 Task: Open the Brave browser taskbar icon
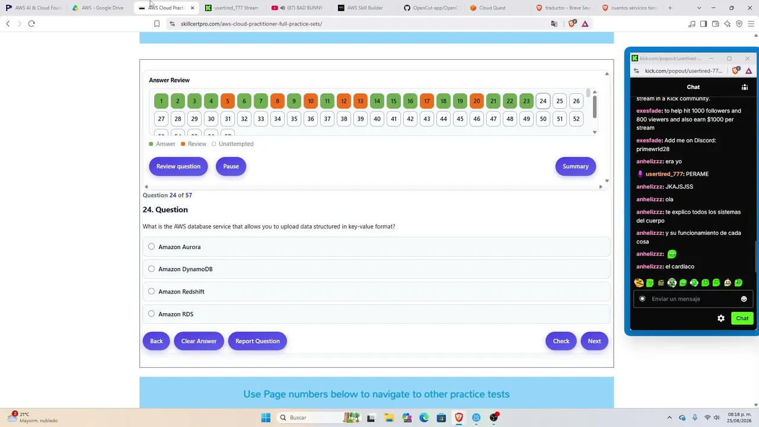pos(459,418)
